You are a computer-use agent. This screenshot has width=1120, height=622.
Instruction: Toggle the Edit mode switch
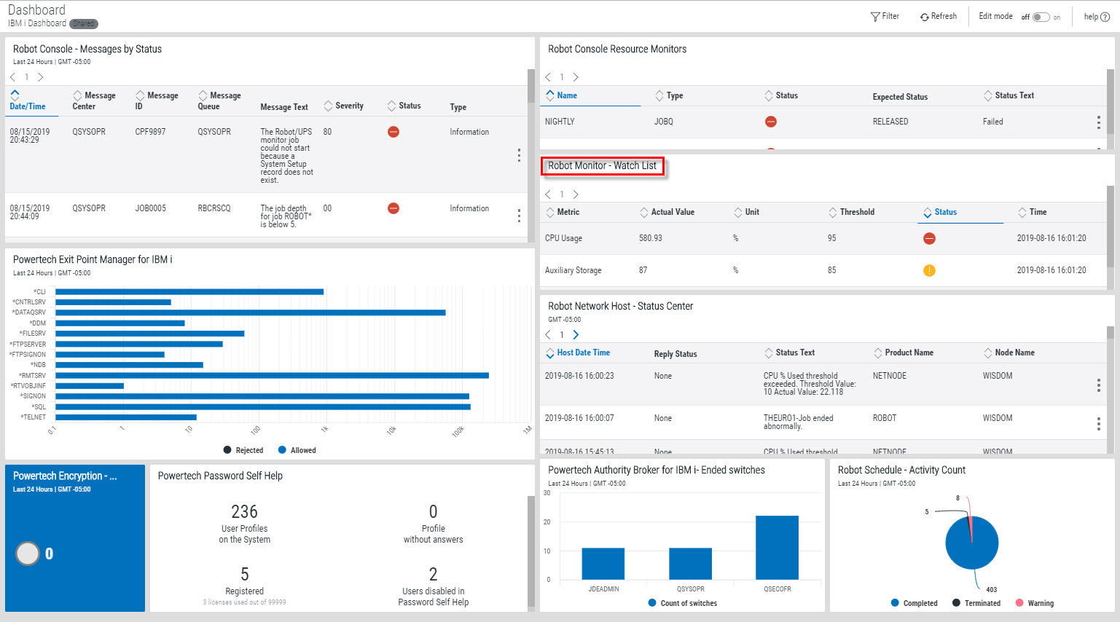[1041, 17]
